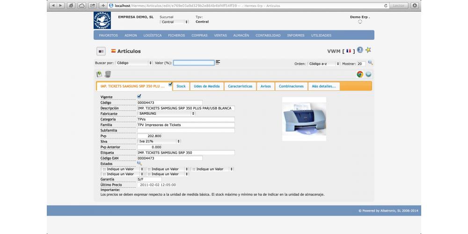Reload page with the refresh arrow in address bar
Image resolution: width=468 pixels, height=234 pixels.
point(386,5)
